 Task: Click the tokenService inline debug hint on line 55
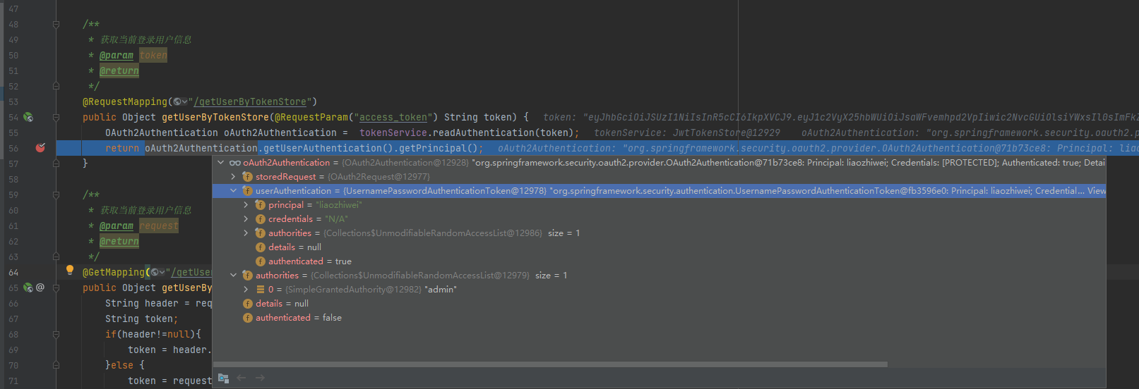(687, 132)
